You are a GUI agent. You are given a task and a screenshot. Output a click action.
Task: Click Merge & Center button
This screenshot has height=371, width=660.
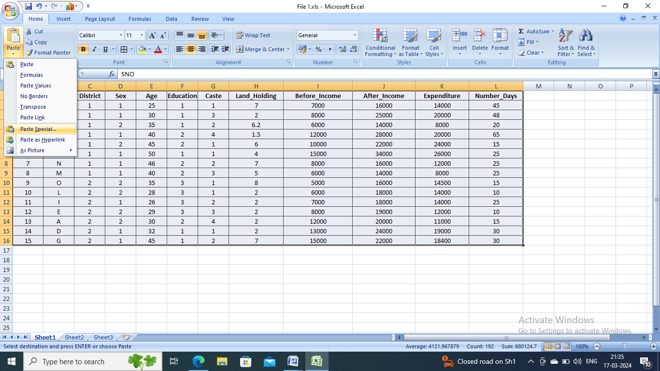(260, 49)
